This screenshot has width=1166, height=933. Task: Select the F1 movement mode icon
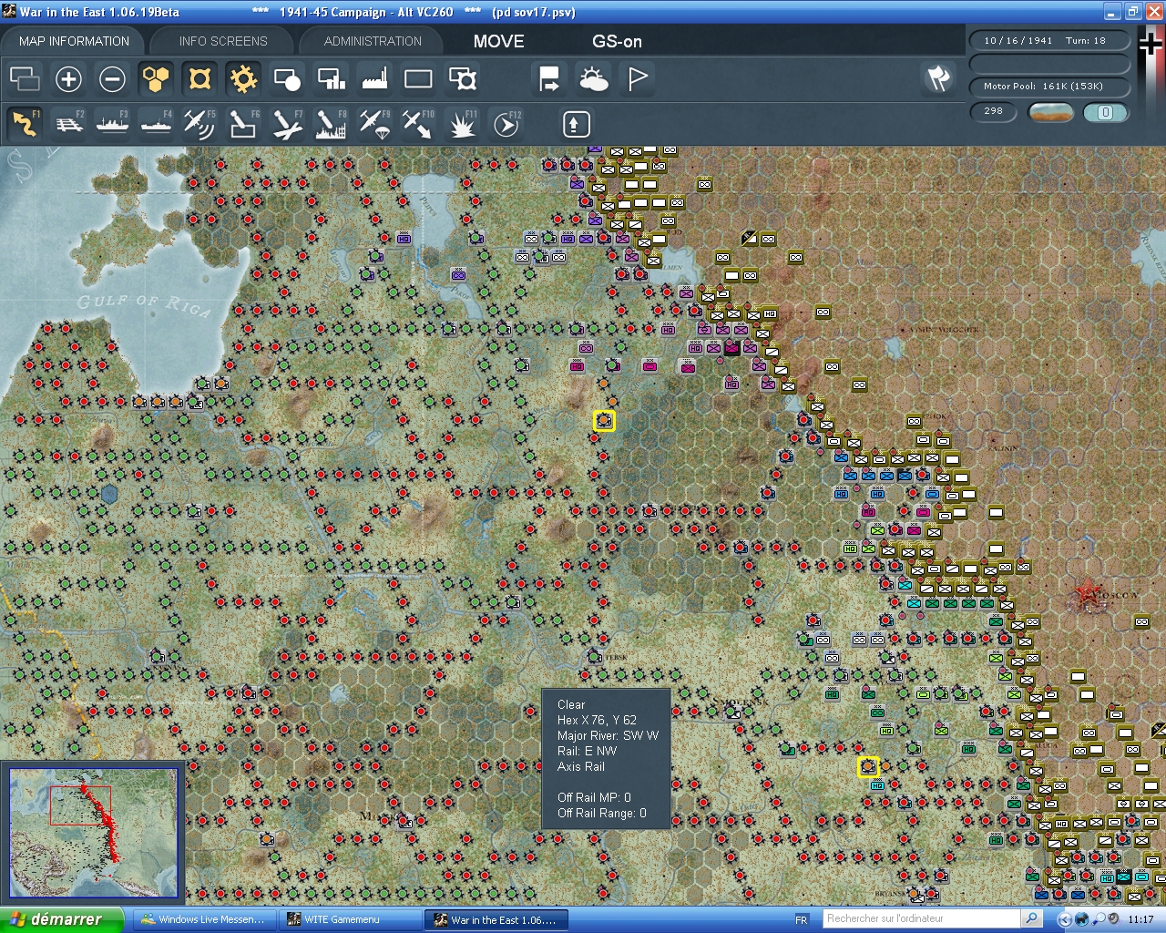point(25,123)
